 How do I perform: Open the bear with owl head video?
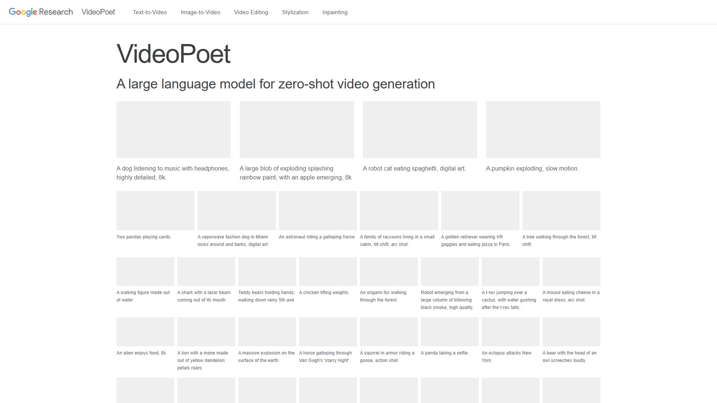click(x=571, y=332)
